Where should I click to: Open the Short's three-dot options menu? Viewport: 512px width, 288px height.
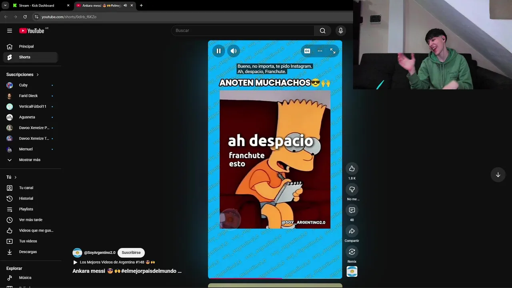coord(320,51)
